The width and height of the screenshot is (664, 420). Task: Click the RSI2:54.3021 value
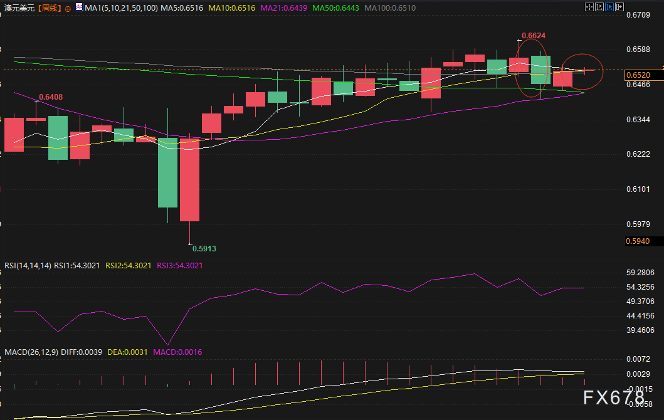(129, 265)
